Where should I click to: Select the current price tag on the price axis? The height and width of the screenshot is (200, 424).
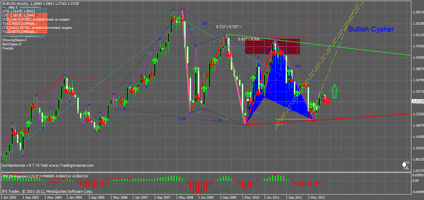click(417, 101)
